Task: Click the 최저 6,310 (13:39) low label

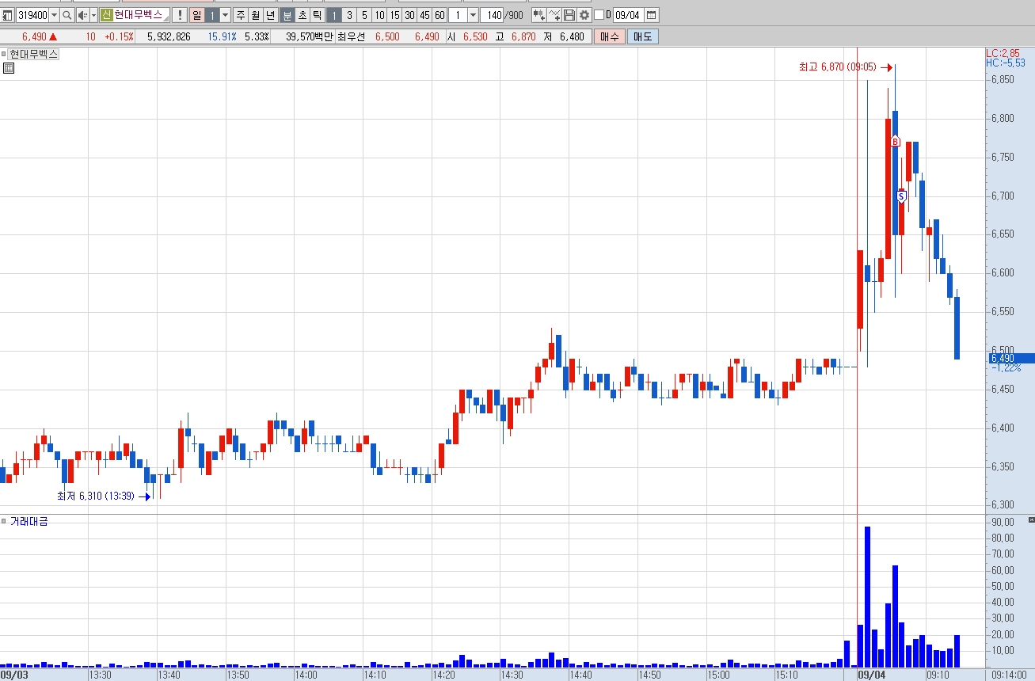Action: [96, 496]
